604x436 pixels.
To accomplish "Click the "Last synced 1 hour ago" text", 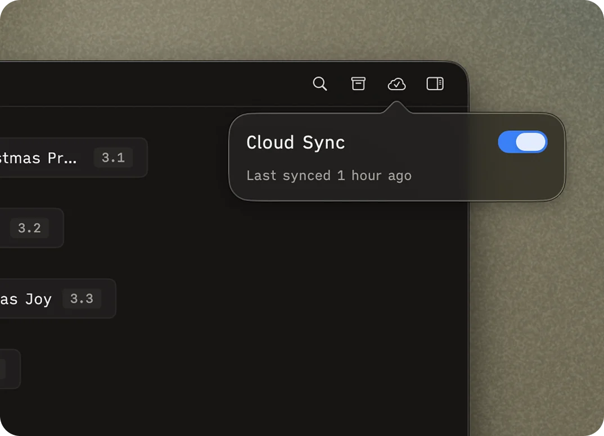I will 329,175.
